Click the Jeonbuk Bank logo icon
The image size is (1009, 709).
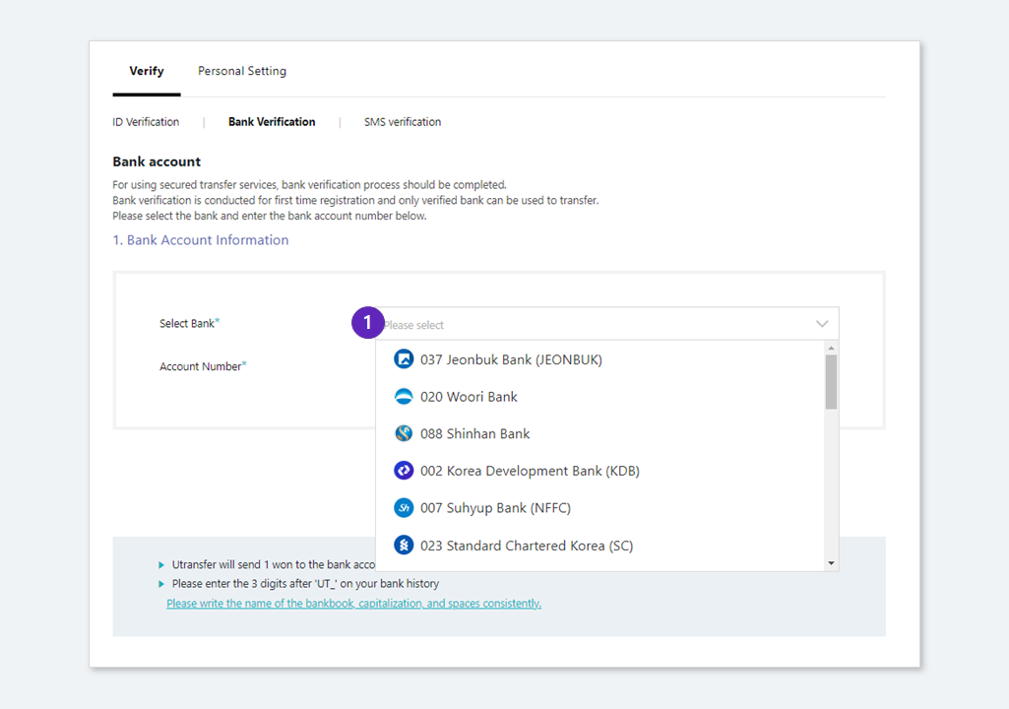tap(404, 359)
